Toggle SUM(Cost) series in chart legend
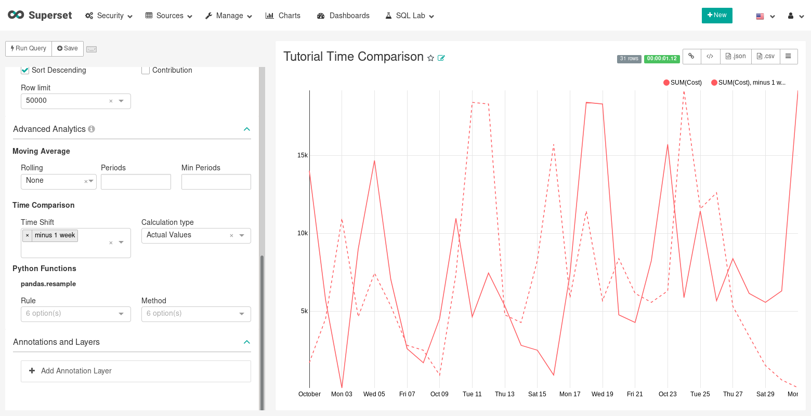The height and width of the screenshot is (416, 811). [682, 83]
